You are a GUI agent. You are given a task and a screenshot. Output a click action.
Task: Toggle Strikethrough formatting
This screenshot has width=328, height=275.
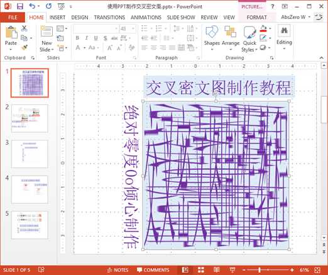pyautogui.click(x=114, y=38)
